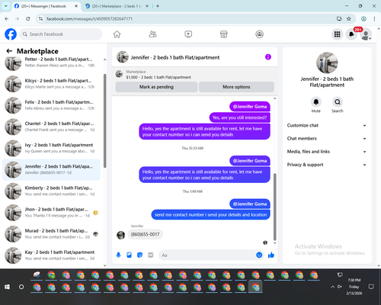The image size is (381, 305).
Task: Show hidden system tray icons
Action: click(332, 287)
